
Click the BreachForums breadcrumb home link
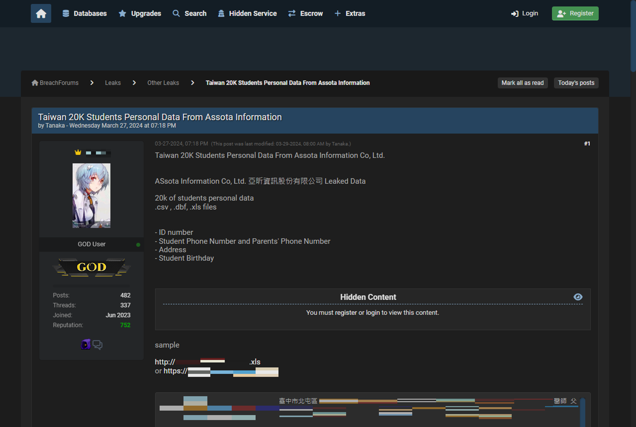(x=55, y=83)
